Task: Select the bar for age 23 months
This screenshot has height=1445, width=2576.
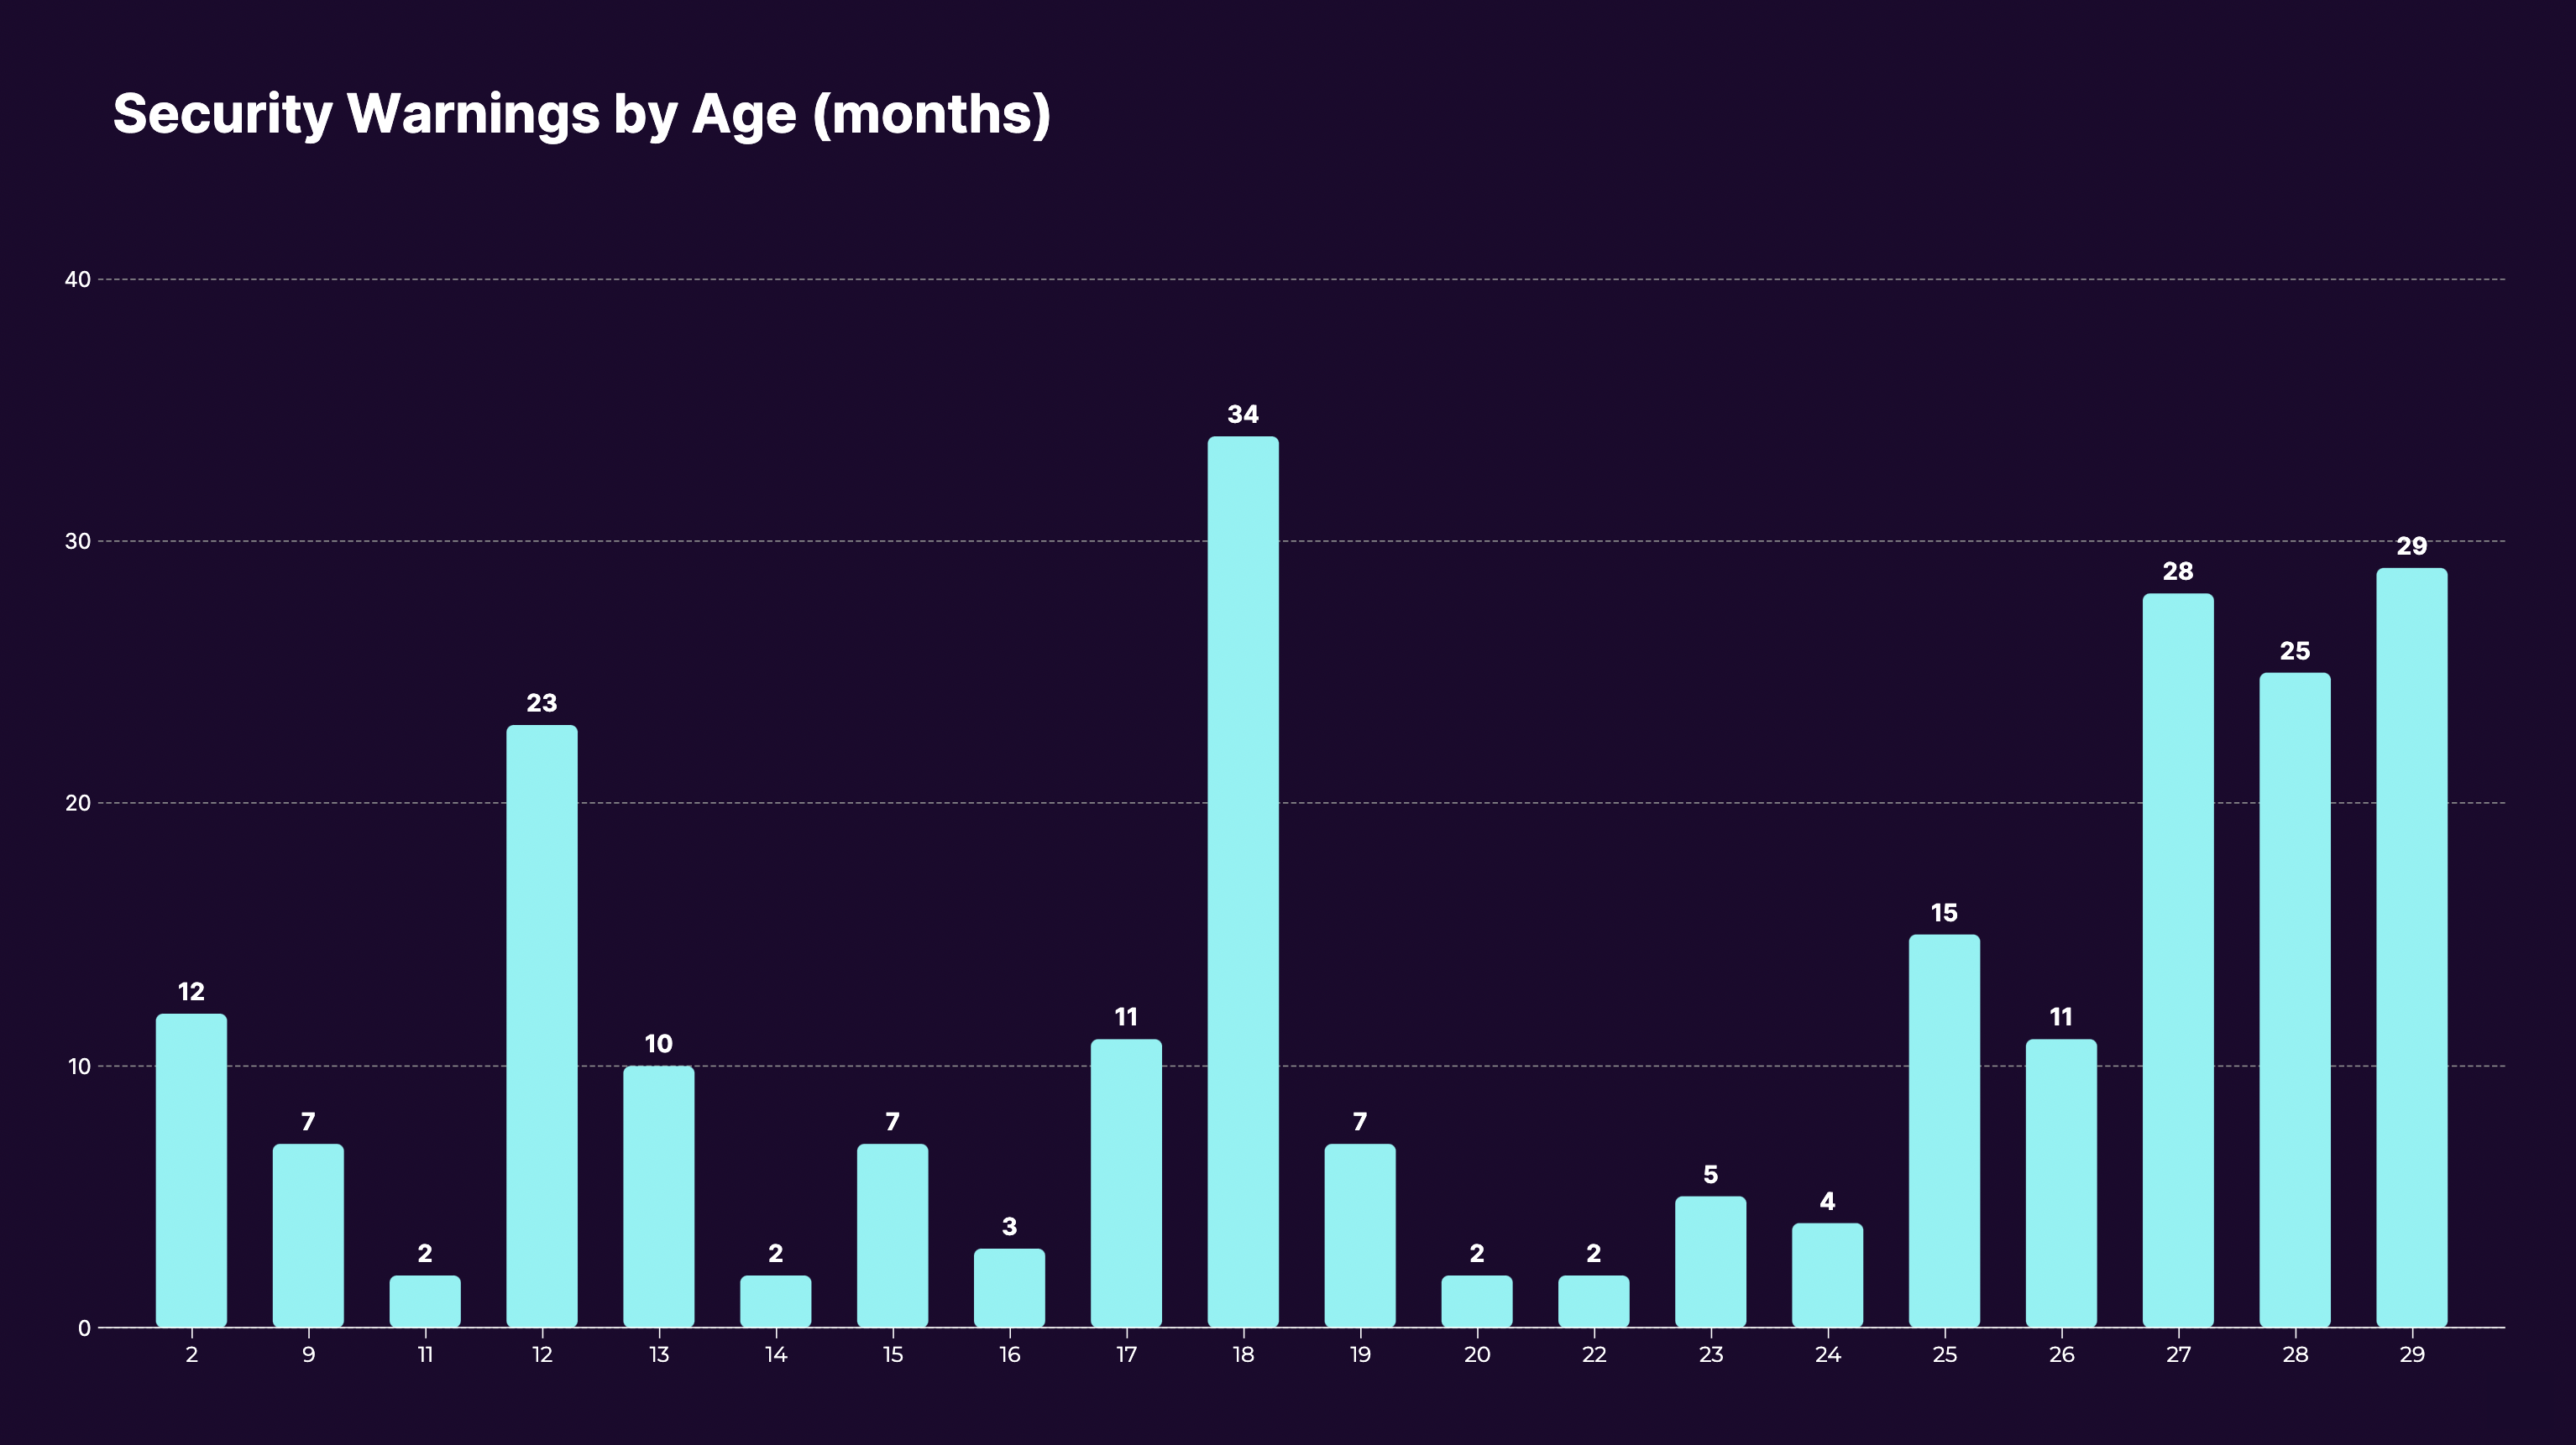Action: 1710,1261
